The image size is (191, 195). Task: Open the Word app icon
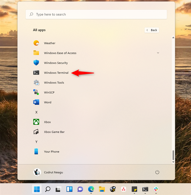(36, 102)
